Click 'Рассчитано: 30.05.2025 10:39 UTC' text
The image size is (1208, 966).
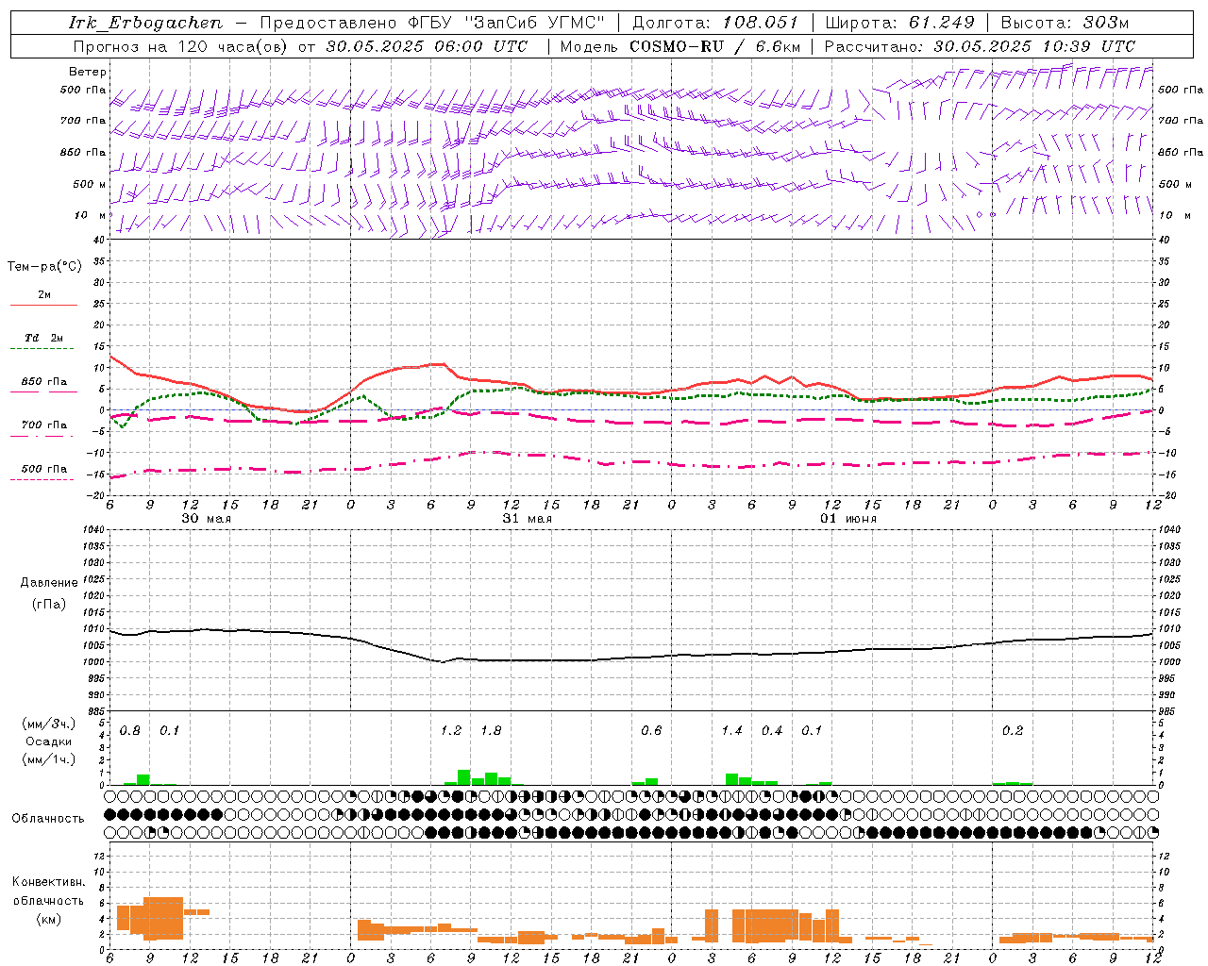coord(980,46)
